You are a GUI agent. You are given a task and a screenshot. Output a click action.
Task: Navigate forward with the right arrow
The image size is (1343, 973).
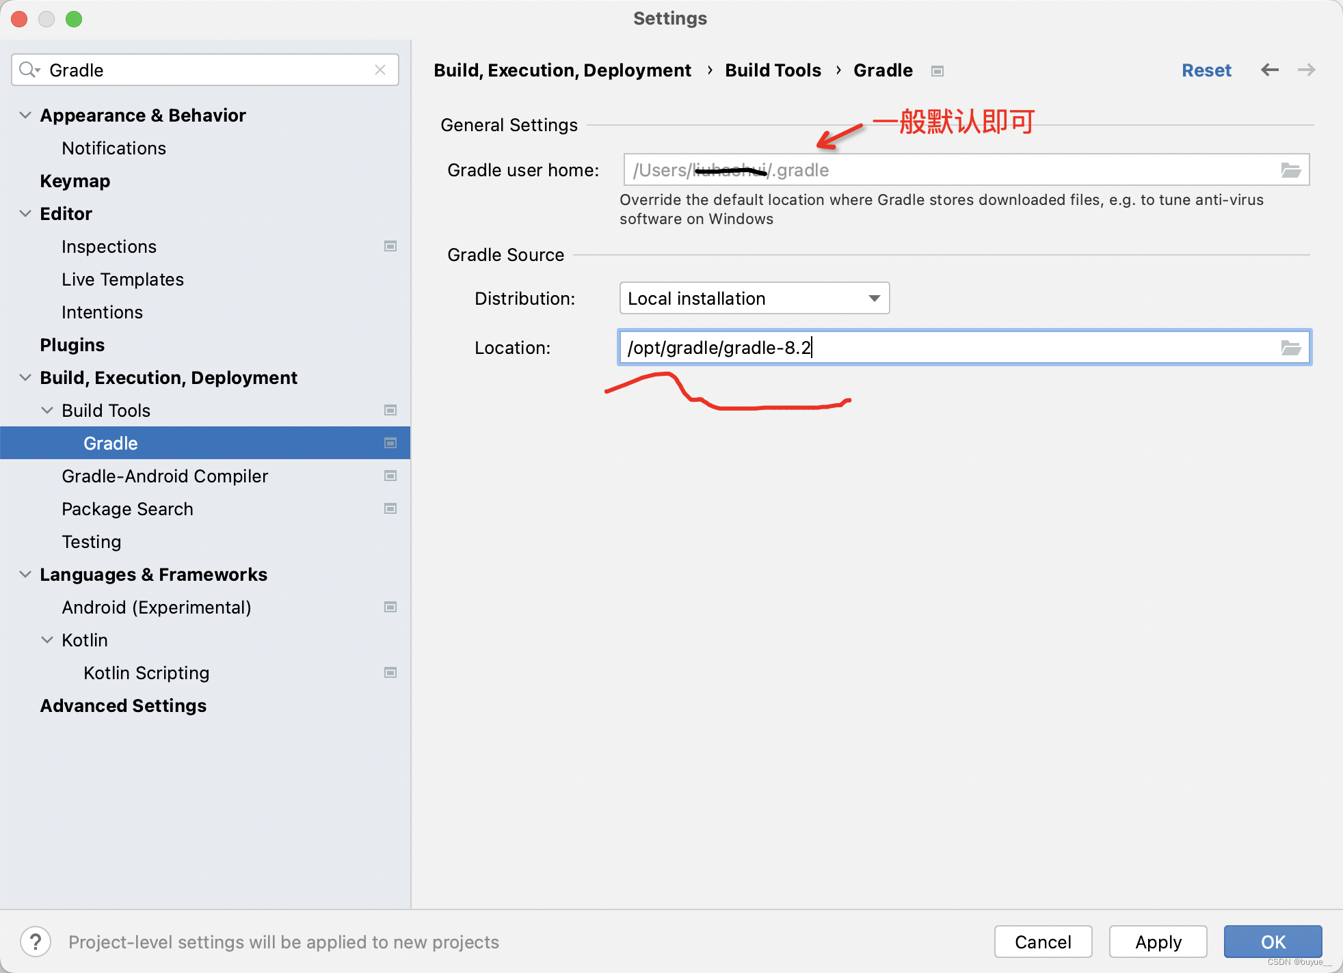click(x=1307, y=70)
